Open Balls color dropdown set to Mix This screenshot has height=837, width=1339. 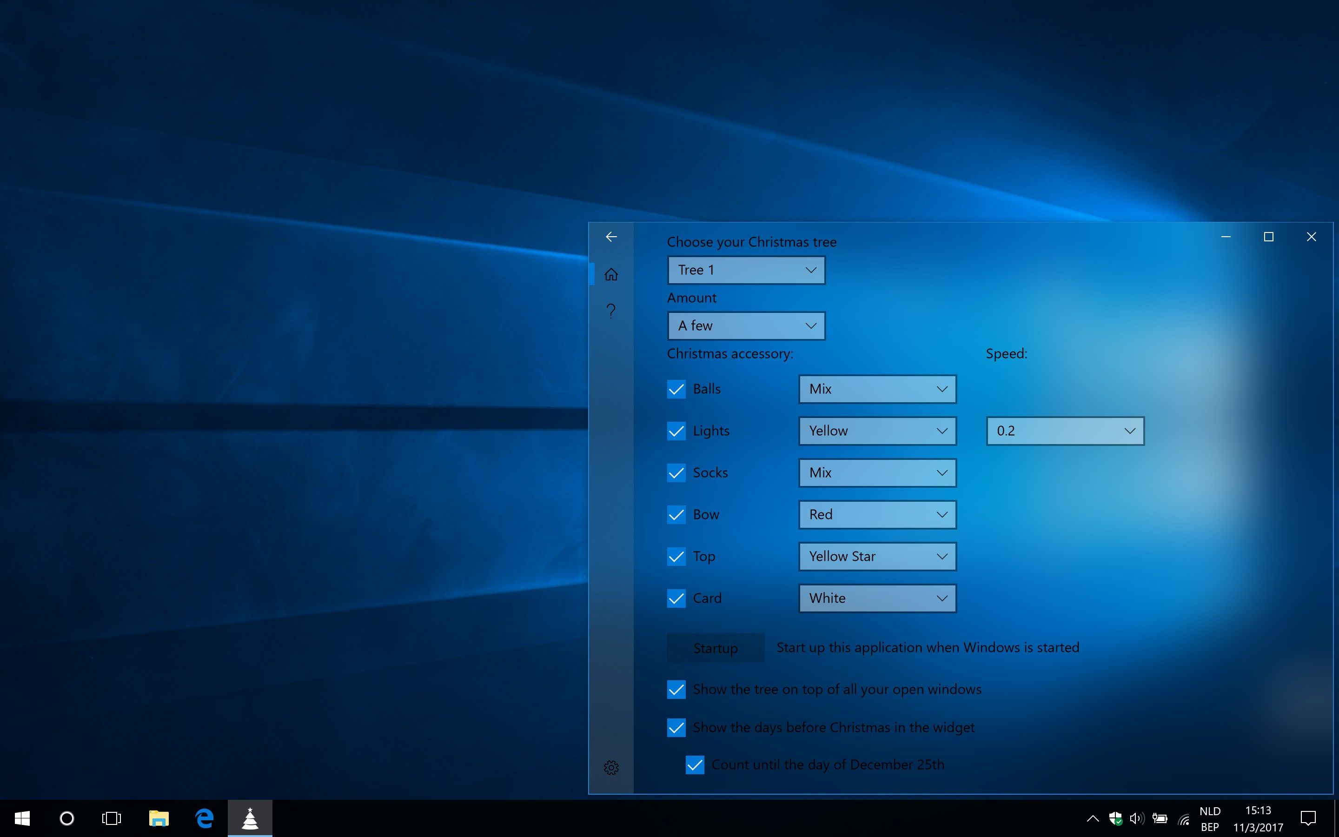point(877,389)
